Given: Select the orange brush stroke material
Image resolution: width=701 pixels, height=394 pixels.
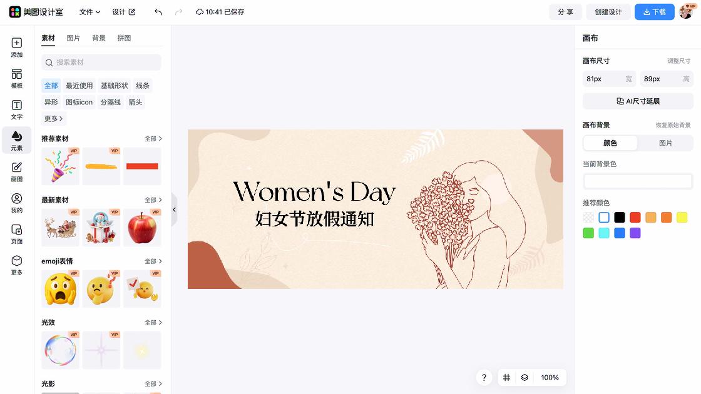Looking at the screenshot, I should (101, 166).
